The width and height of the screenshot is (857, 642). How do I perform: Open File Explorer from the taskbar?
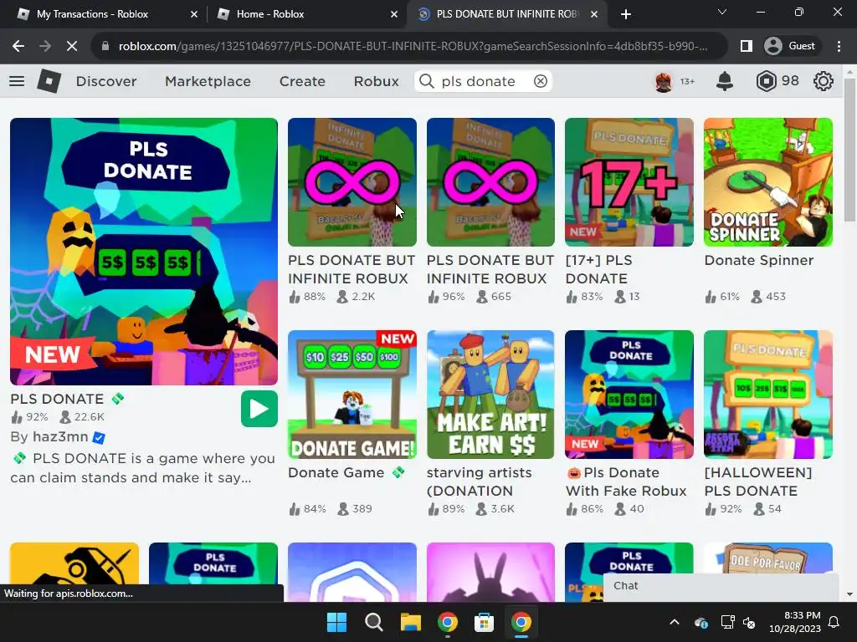point(410,622)
